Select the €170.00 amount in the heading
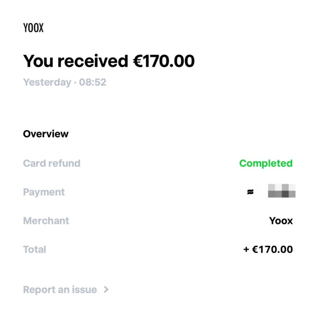This screenshot has width=316, height=330. pos(164,61)
